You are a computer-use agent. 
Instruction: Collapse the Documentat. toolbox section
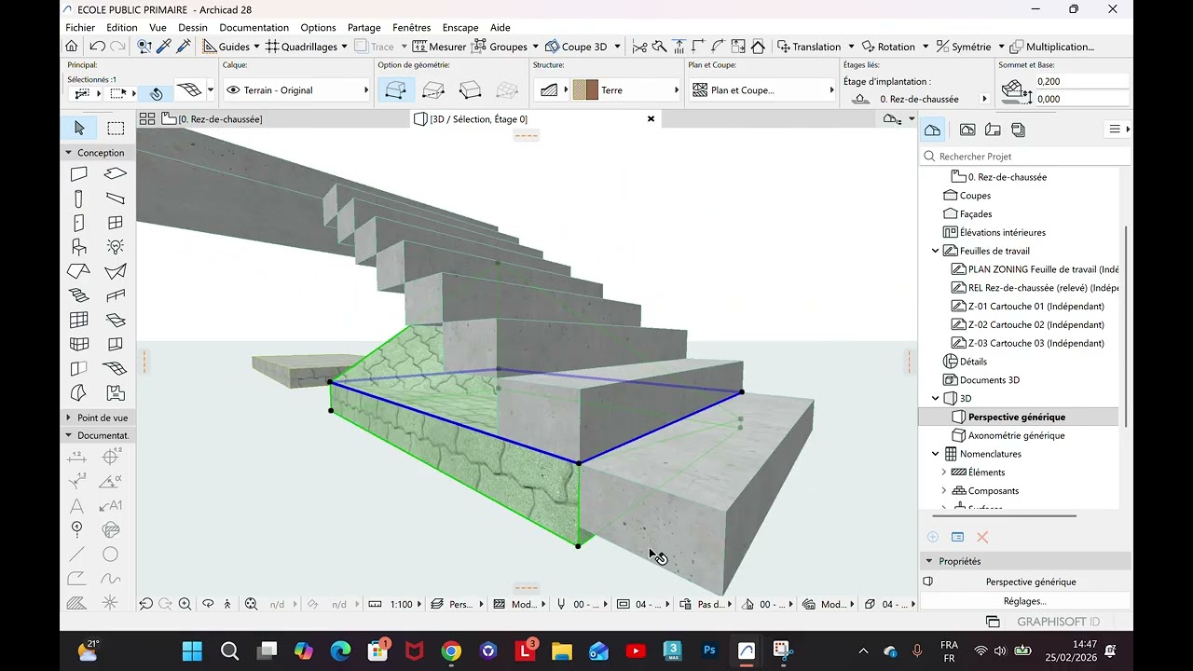click(68, 435)
